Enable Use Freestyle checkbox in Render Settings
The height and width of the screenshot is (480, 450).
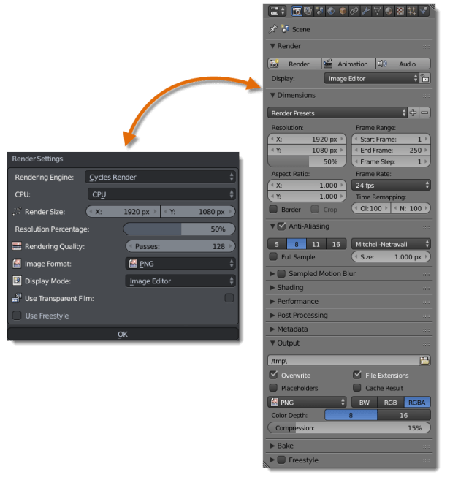(17, 316)
